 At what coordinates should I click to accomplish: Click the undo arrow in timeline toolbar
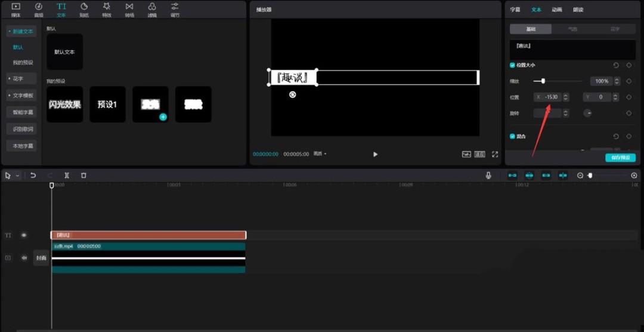pyautogui.click(x=33, y=176)
